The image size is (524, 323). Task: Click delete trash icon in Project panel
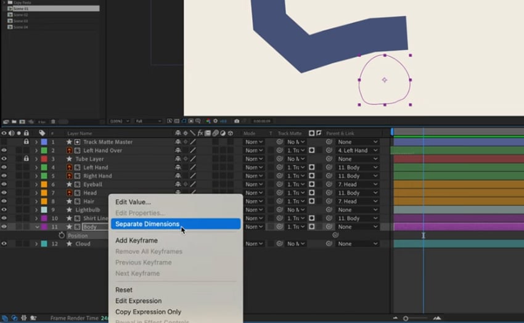(53, 121)
